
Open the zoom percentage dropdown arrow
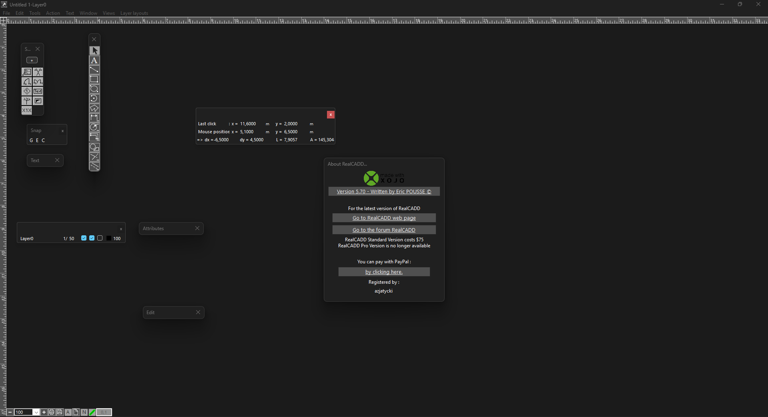point(36,412)
